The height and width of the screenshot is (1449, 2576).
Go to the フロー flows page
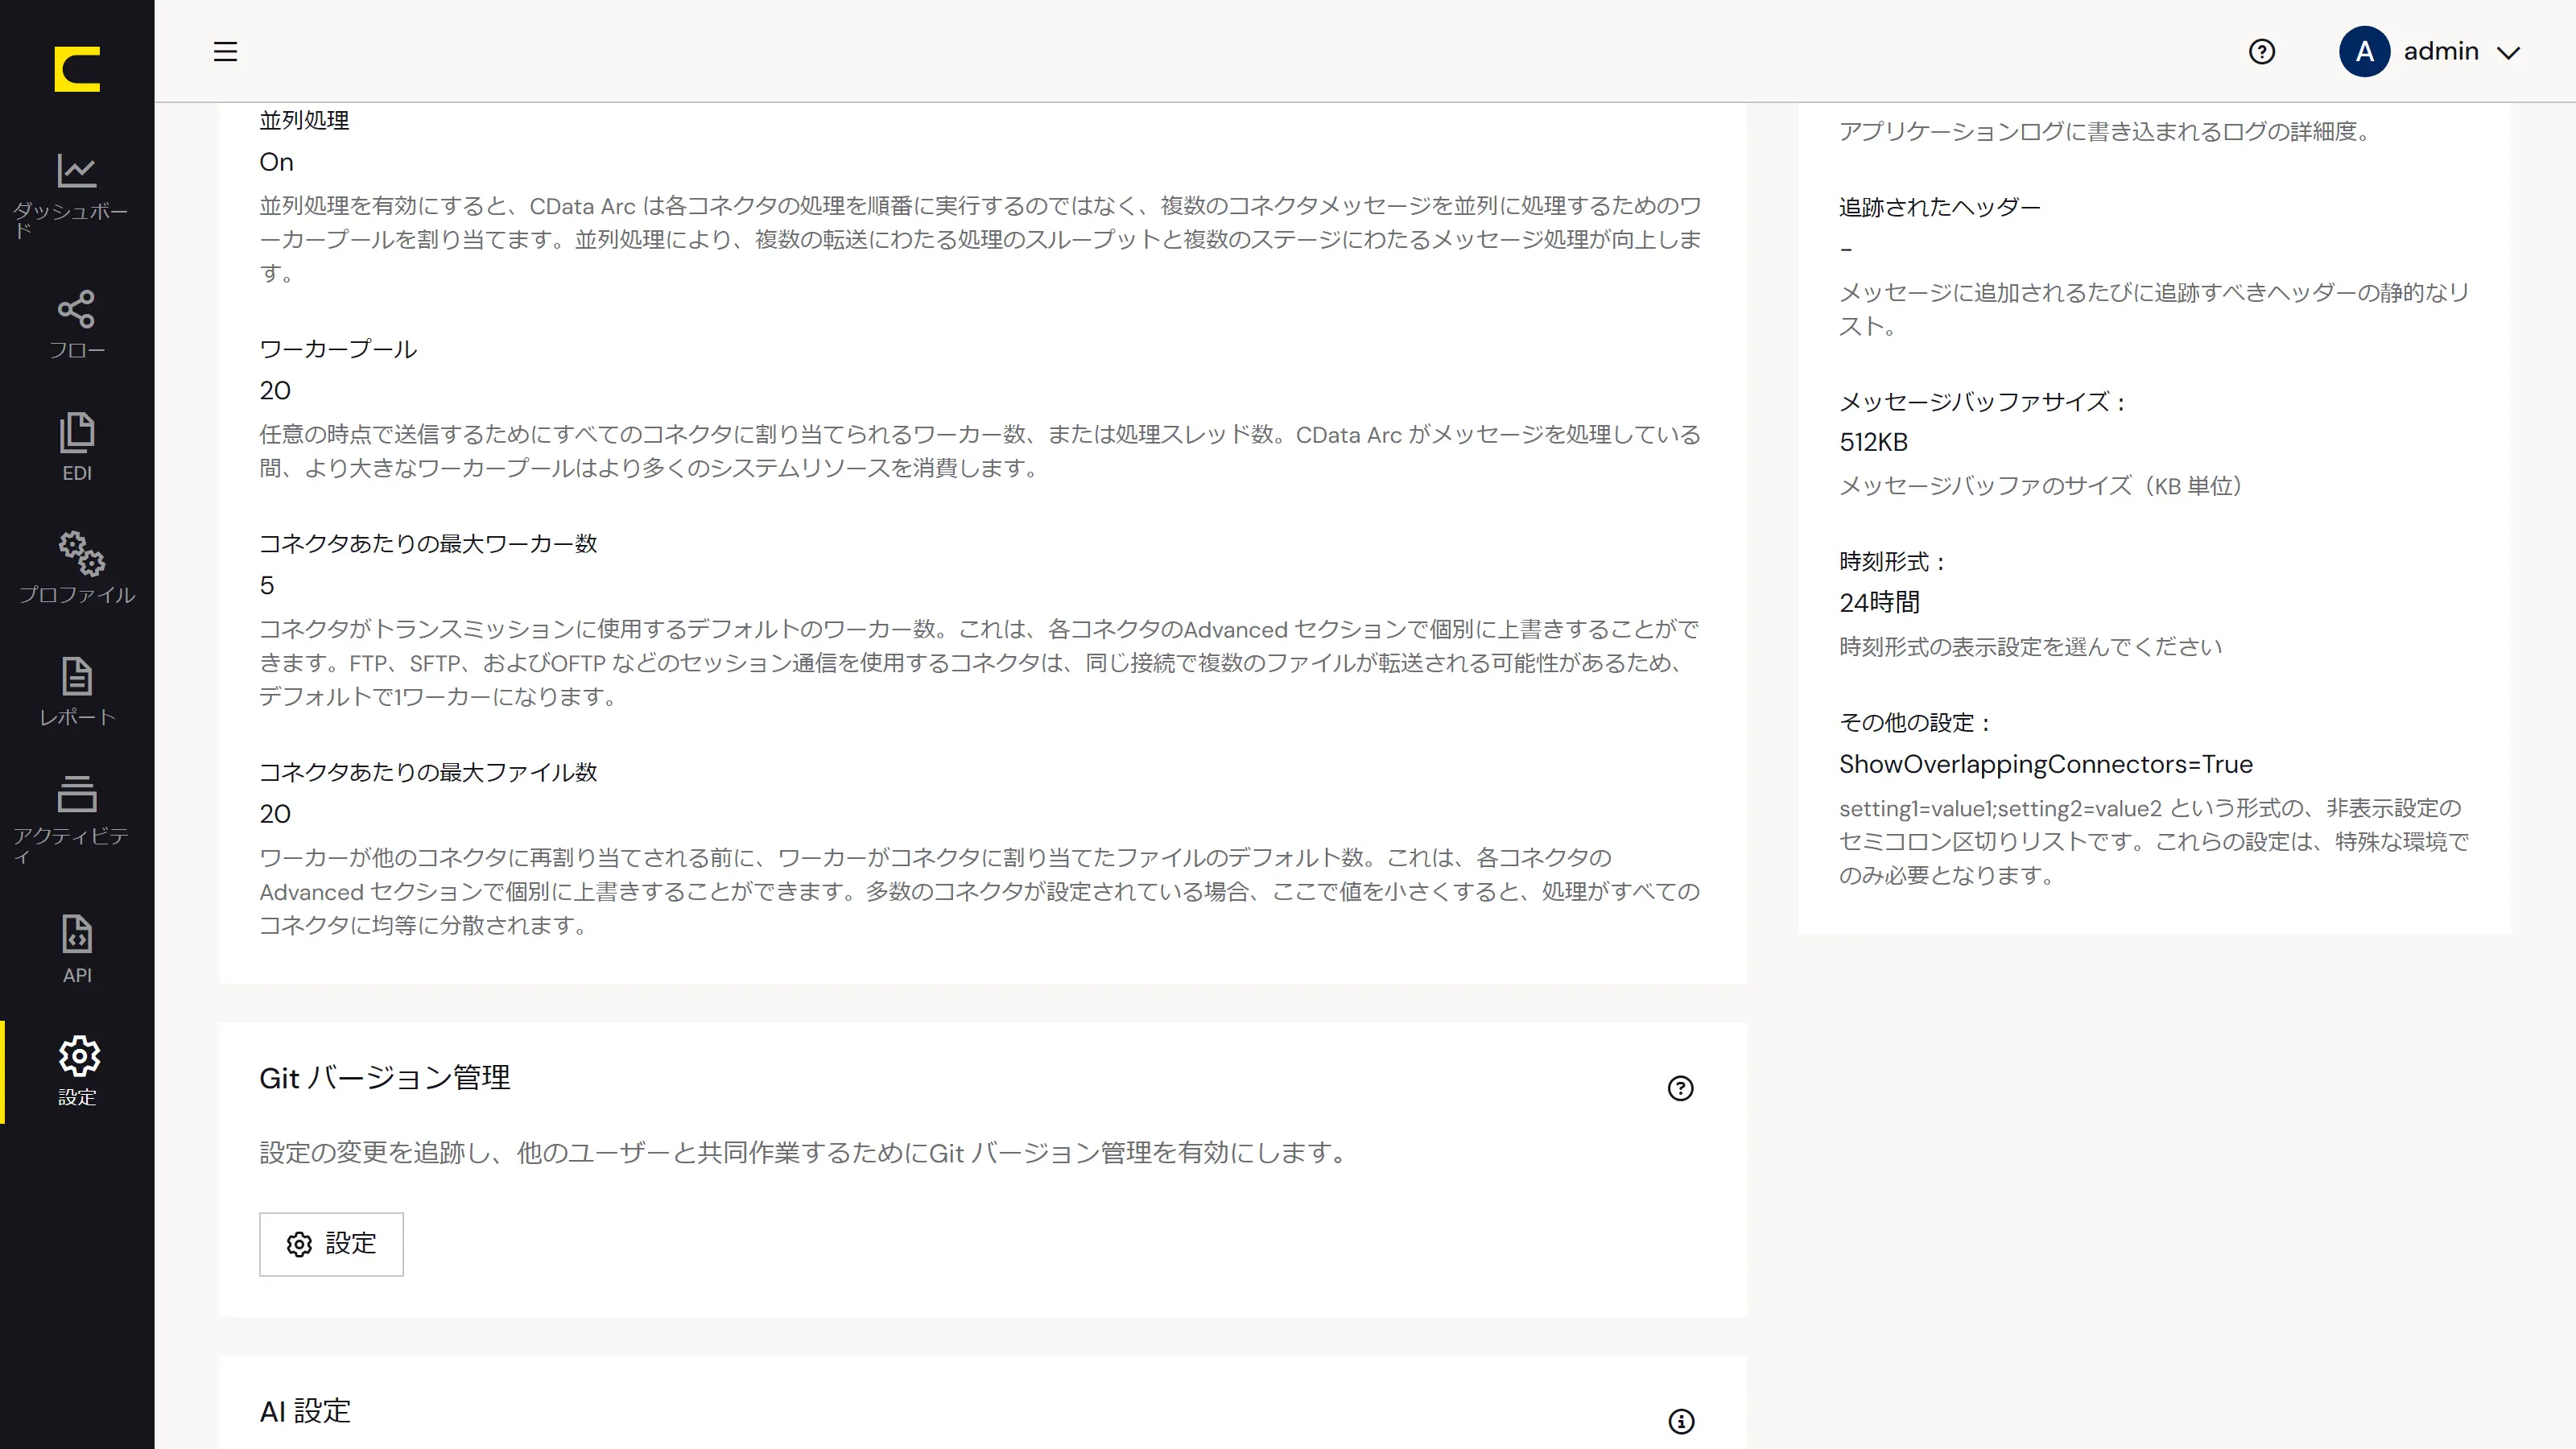pos(77,324)
